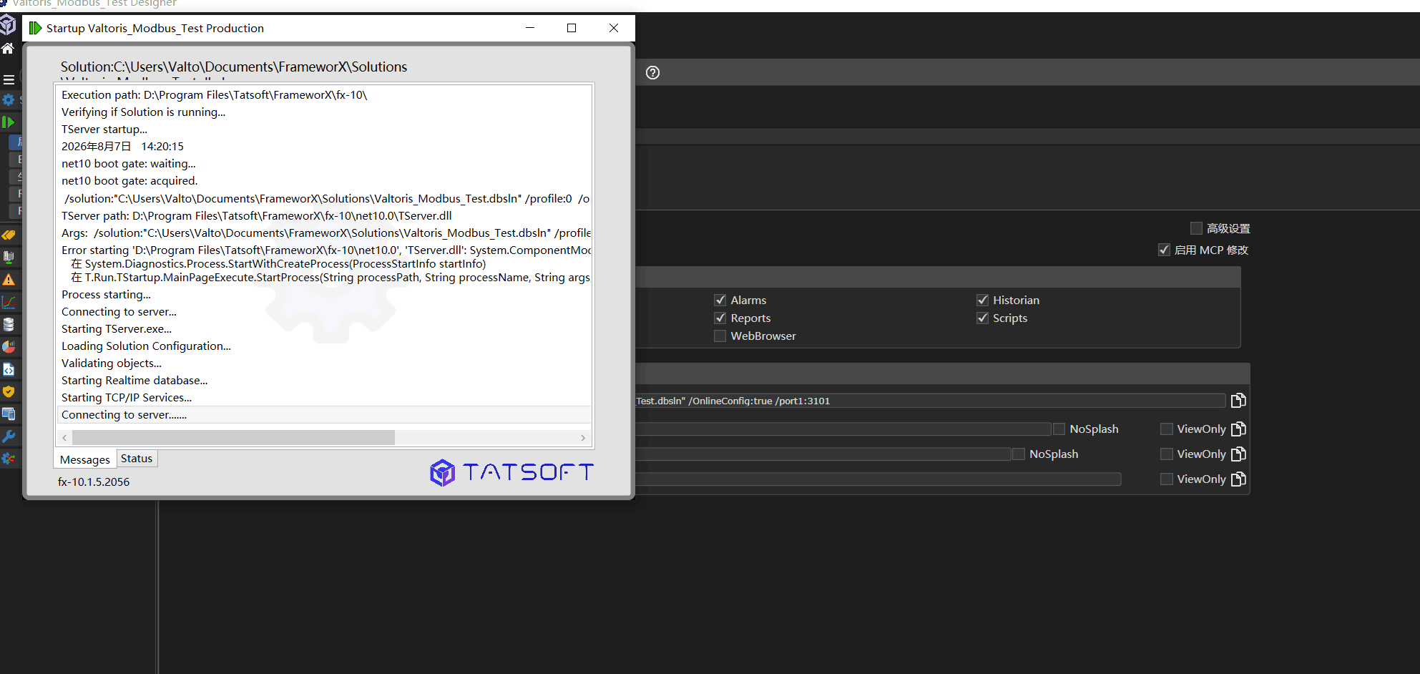1420x674 pixels.
Task: Click the Solution path heading in the dialog
Action: coord(234,67)
